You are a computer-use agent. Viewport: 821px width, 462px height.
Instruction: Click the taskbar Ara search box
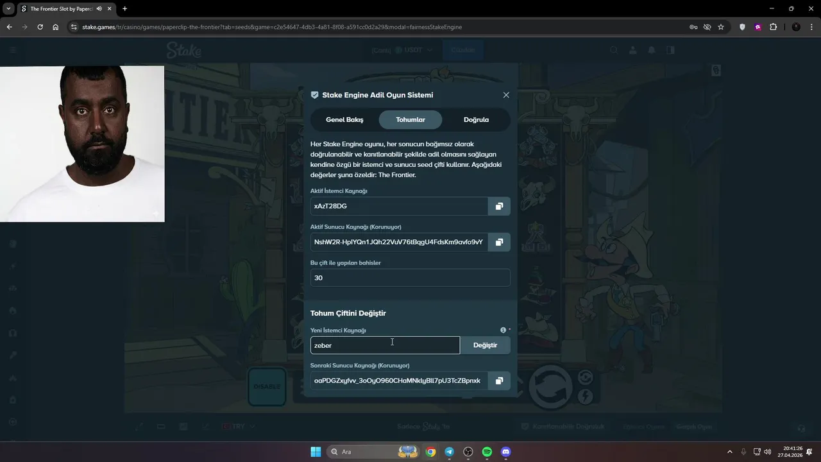point(373,452)
